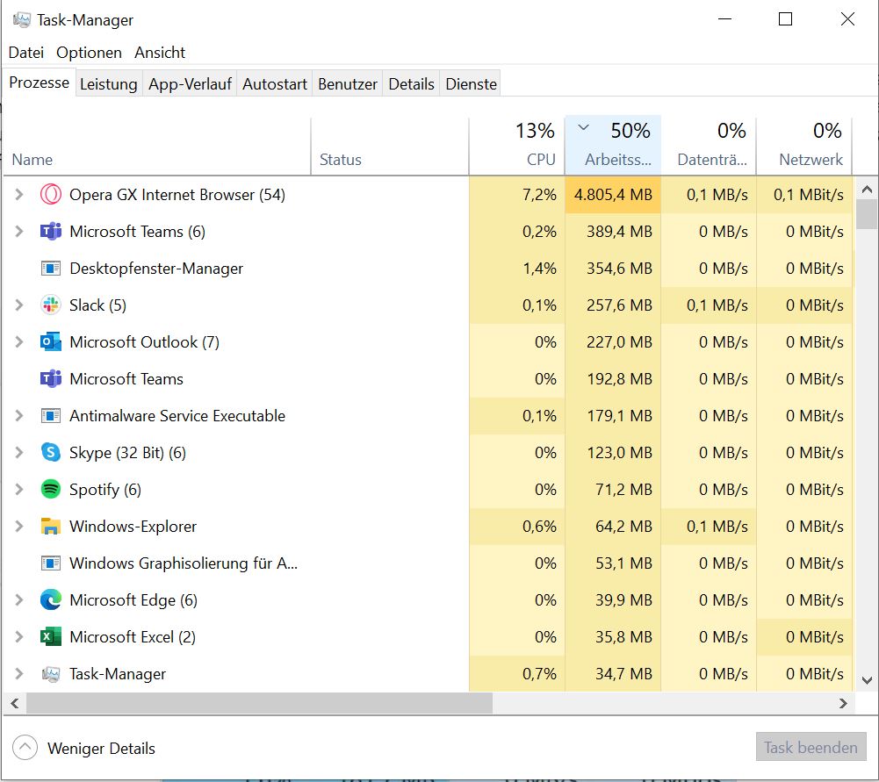Click horizontal scrollbar right arrow

click(843, 704)
